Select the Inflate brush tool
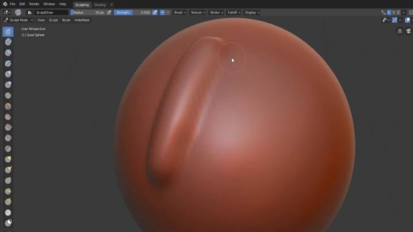This screenshot has width=413, height=232. (x=8, y=74)
